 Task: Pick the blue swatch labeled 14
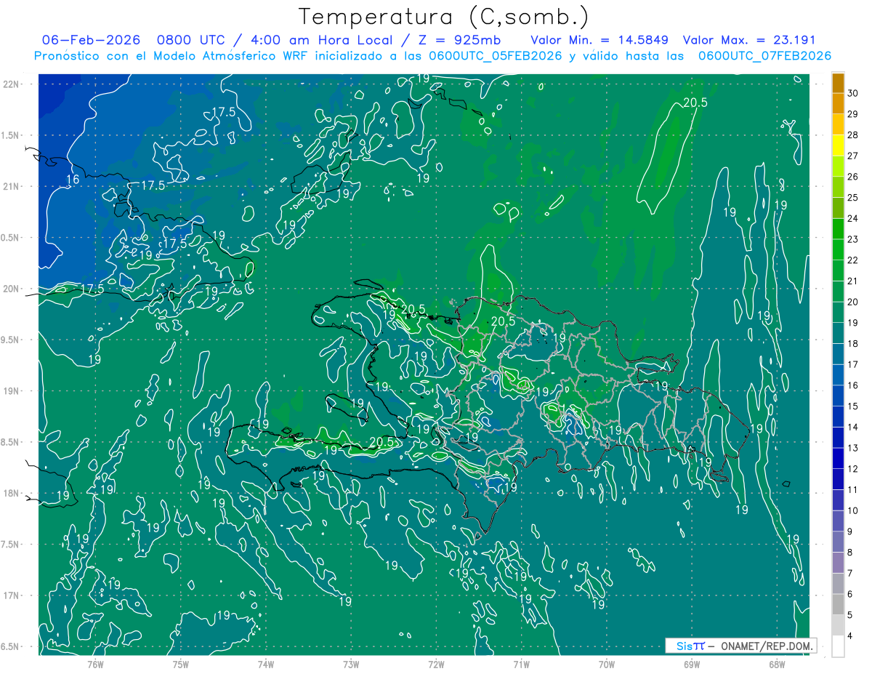tap(838, 417)
